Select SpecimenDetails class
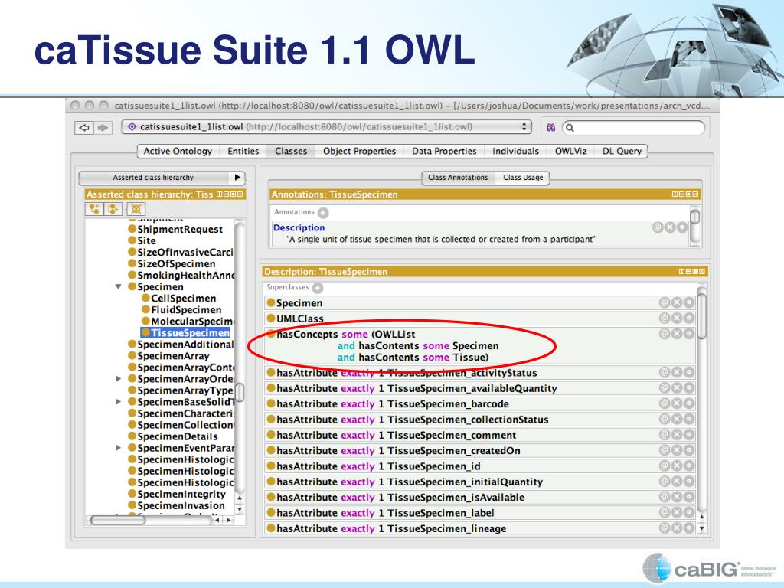This screenshot has width=784, height=588. coord(178,436)
